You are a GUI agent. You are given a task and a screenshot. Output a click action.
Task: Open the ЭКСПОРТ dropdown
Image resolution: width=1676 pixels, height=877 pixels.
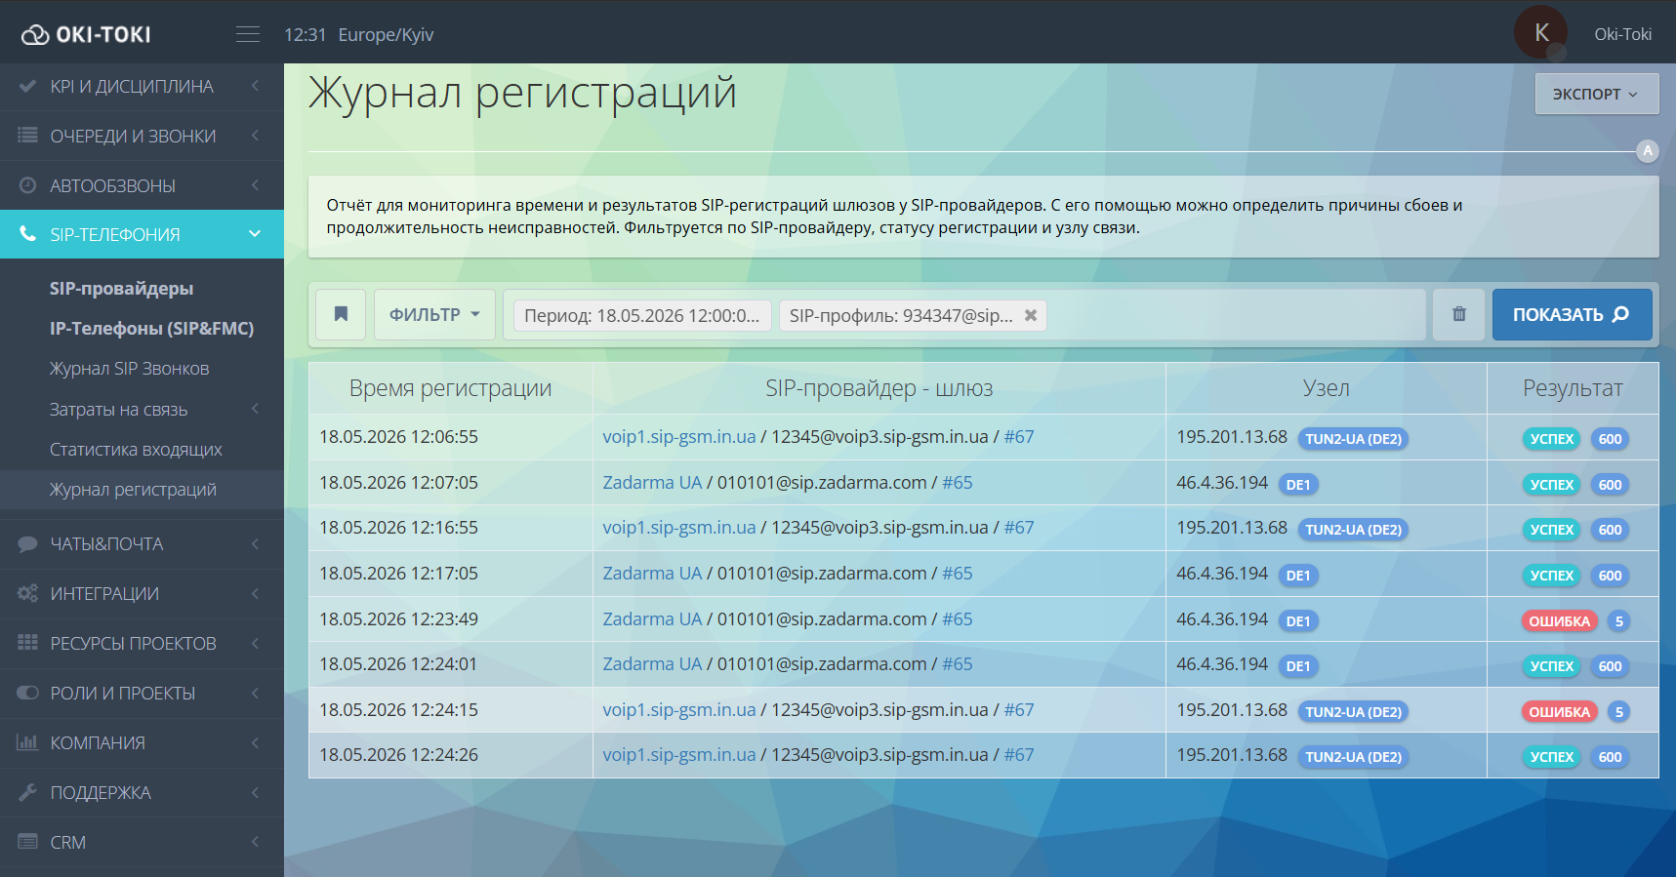pos(1596,94)
